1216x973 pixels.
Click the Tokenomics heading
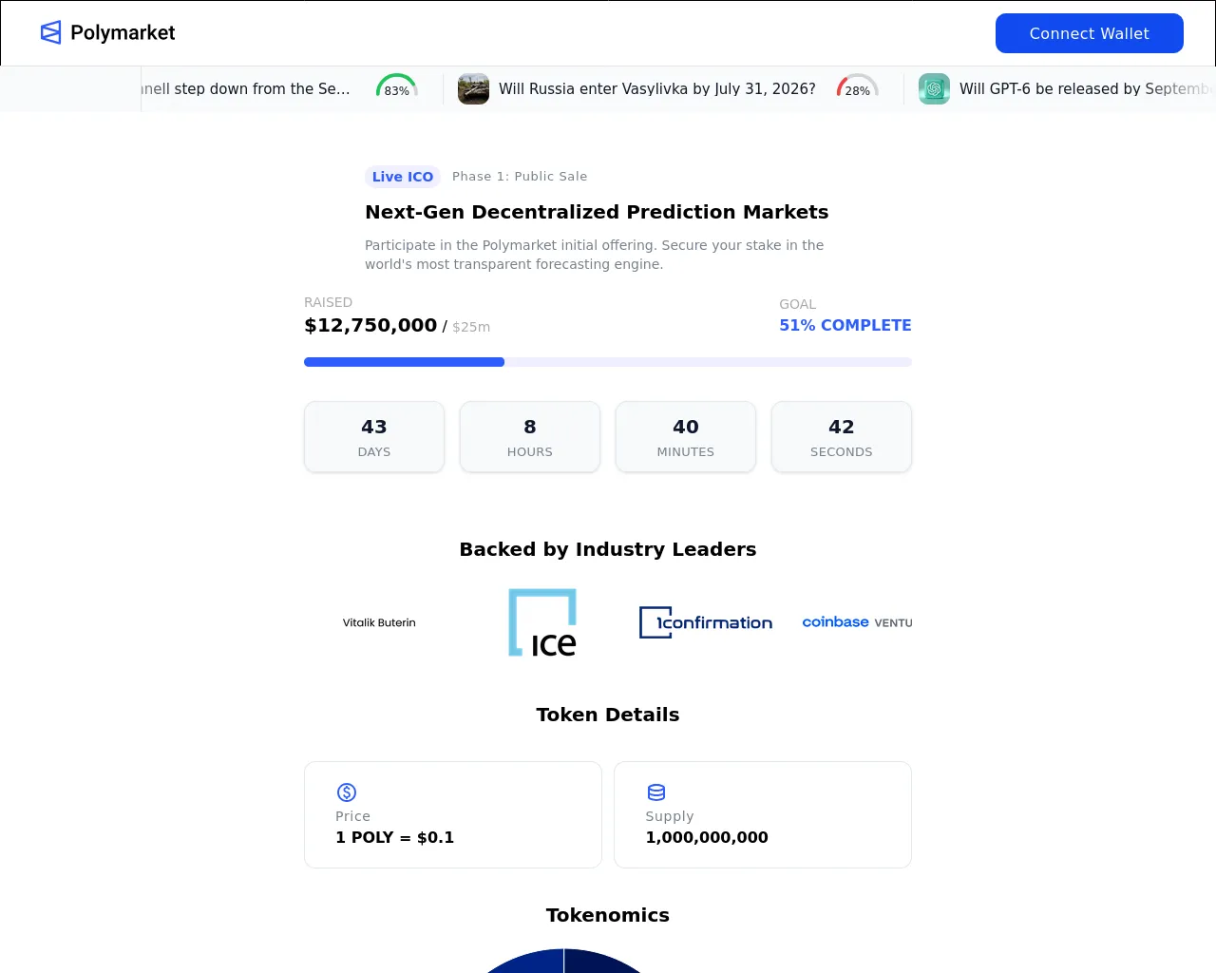608,915
